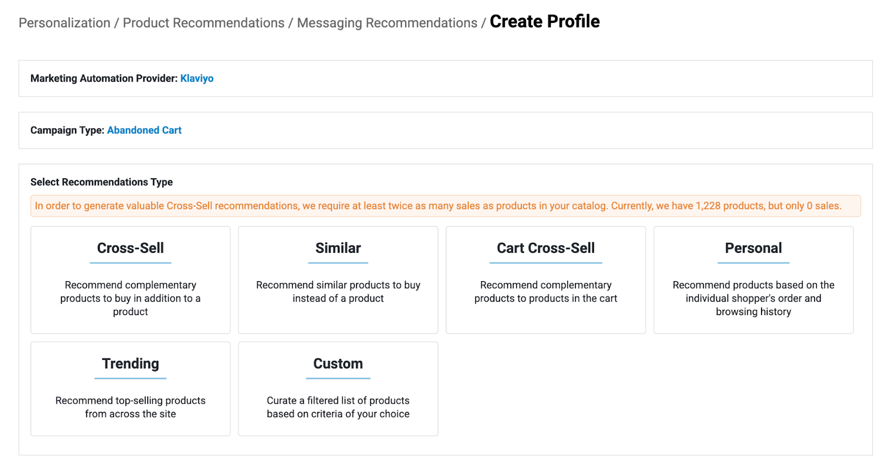Click the Select Recommendations Type heading

102,182
